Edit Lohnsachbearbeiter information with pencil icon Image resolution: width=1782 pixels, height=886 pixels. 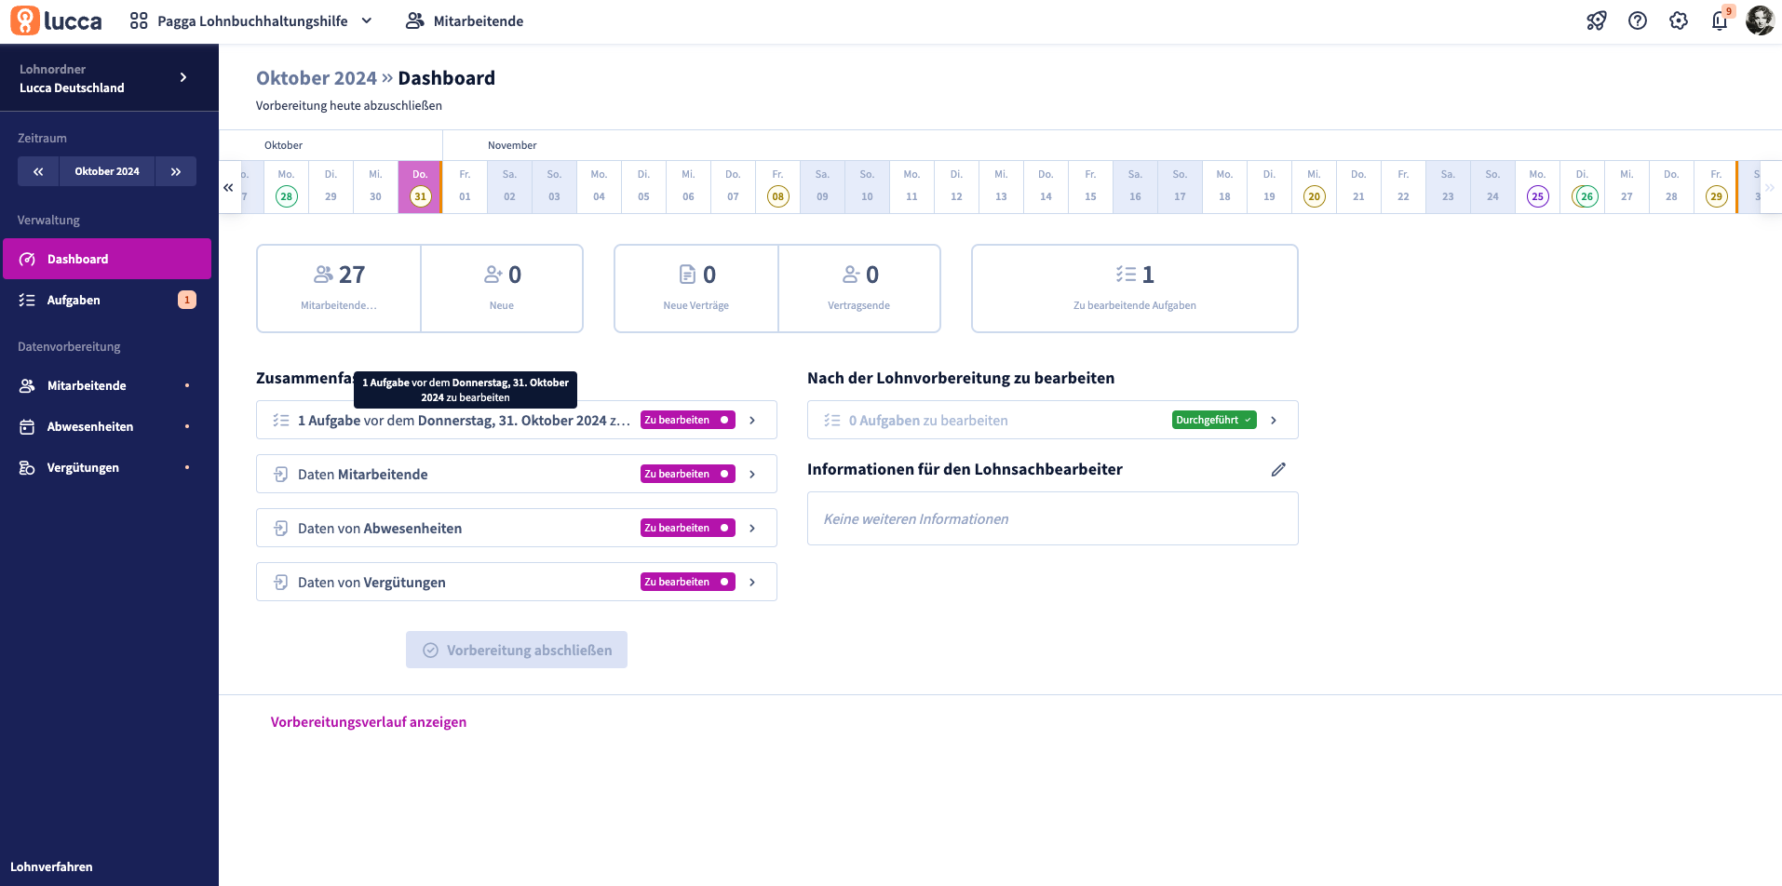pos(1278,469)
